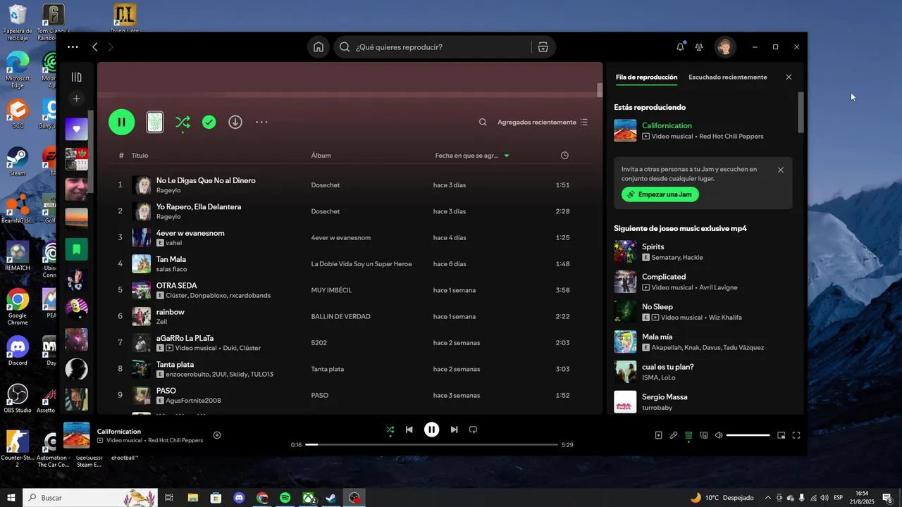This screenshot has width=902, height=507.
Task: Seek in the song progress bar
Action: [x=432, y=445]
